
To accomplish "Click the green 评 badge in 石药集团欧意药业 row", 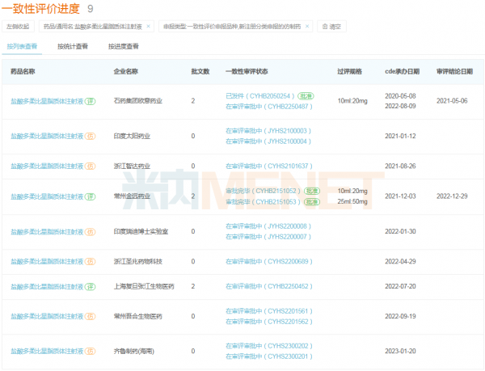I will click(91, 101).
